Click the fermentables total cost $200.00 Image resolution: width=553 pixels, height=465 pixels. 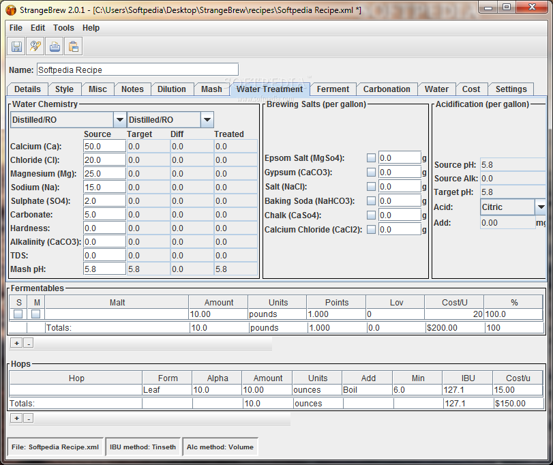pos(455,328)
